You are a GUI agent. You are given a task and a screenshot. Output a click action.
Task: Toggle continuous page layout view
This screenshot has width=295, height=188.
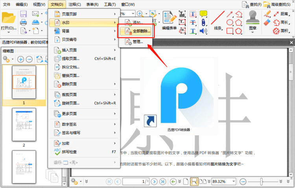(194, 181)
